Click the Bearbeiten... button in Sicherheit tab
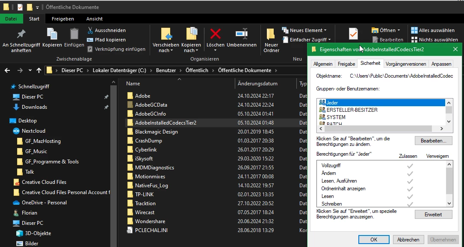 coord(433,141)
